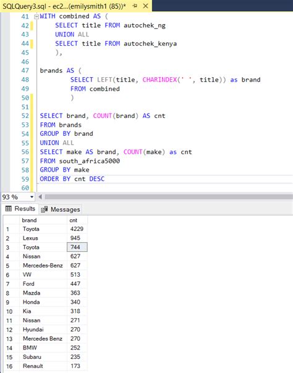This screenshot has width=293, height=373.
Task: Switch to the Messages tab
Action: point(61,209)
